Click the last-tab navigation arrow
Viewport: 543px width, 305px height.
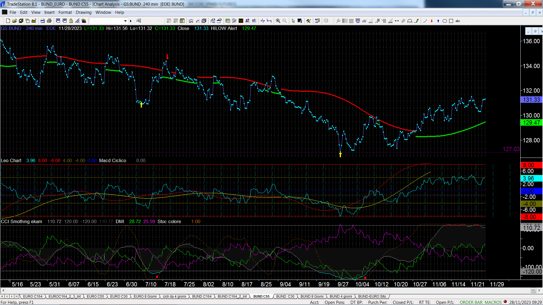[x=17, y=297]
